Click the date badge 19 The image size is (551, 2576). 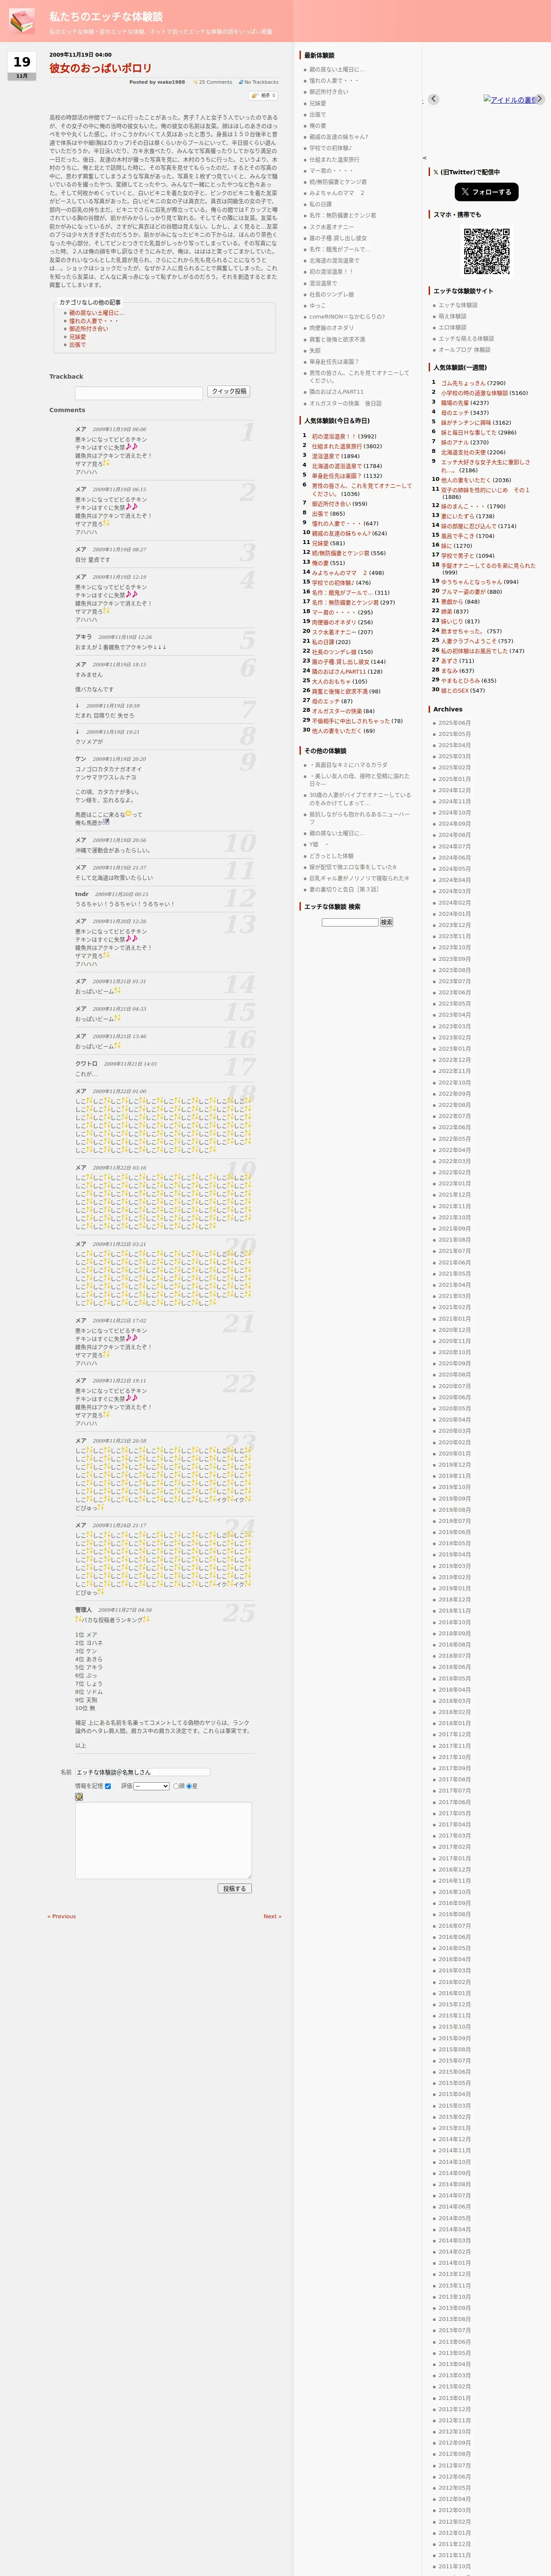[x=22, y=62]
